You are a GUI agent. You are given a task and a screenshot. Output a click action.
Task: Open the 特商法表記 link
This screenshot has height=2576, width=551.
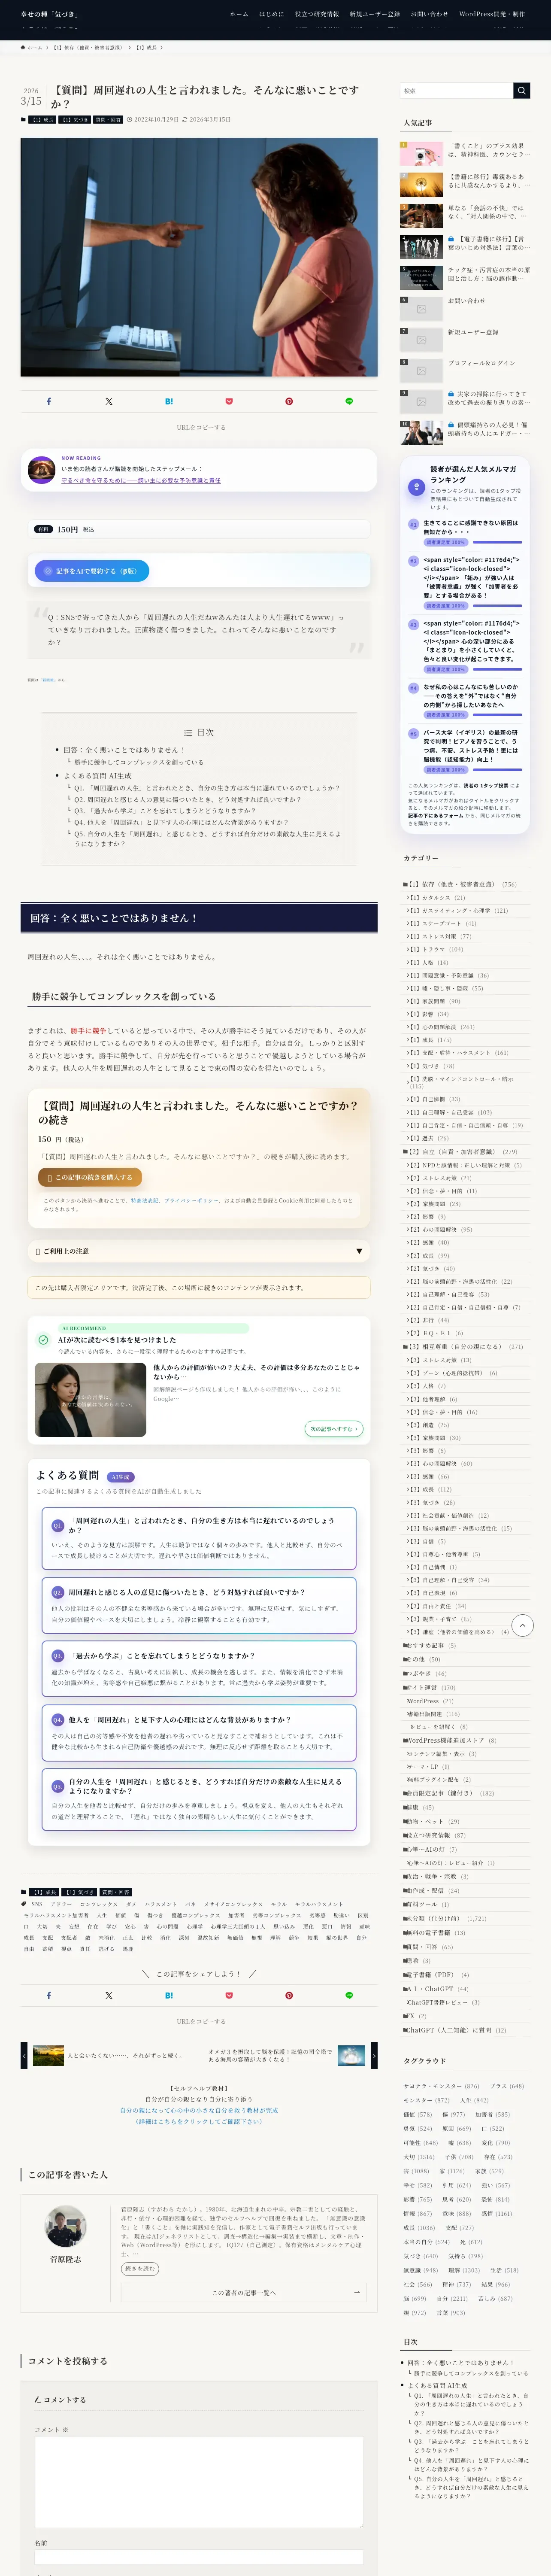[x=145, y=1200]
